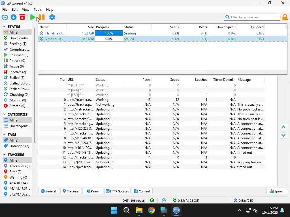
Task: Click the green Resume play icon
Action: pyautogui.click(x=33, y=17)
